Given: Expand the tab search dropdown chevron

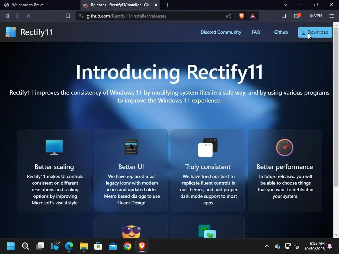Looking at the screenshot, I should (x=286, y=5).
